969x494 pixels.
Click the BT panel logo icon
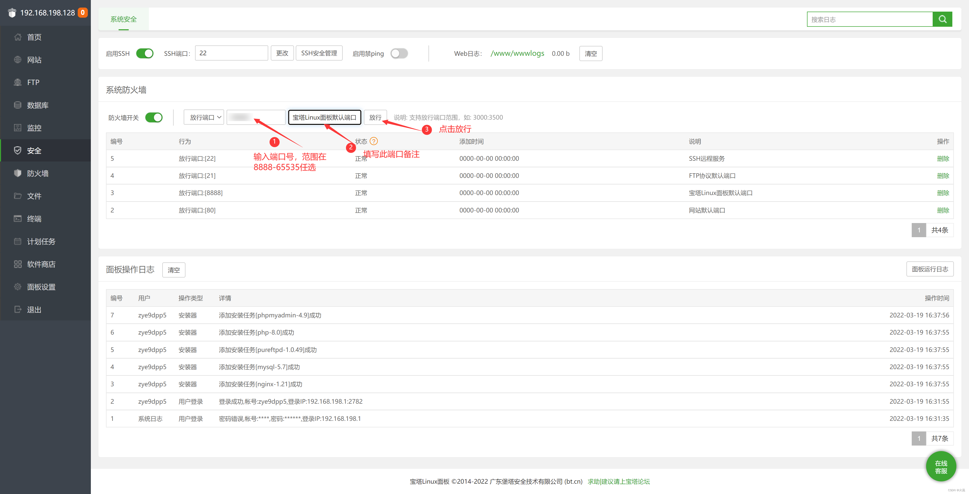pyautogui.click(x=12, y=13)
